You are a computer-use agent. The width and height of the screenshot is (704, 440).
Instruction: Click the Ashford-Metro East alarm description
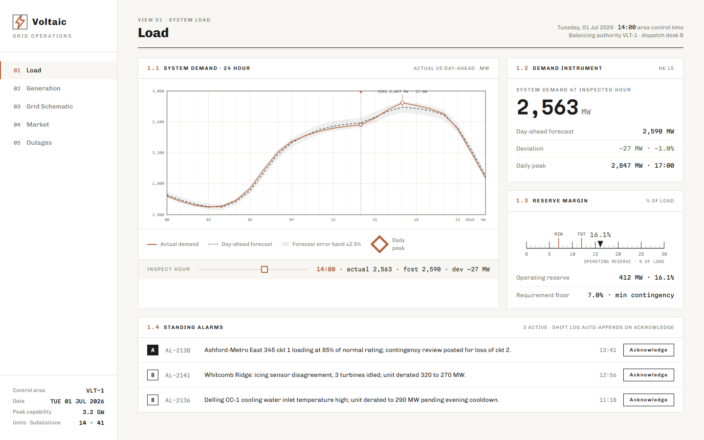click(x=357, y=350)
